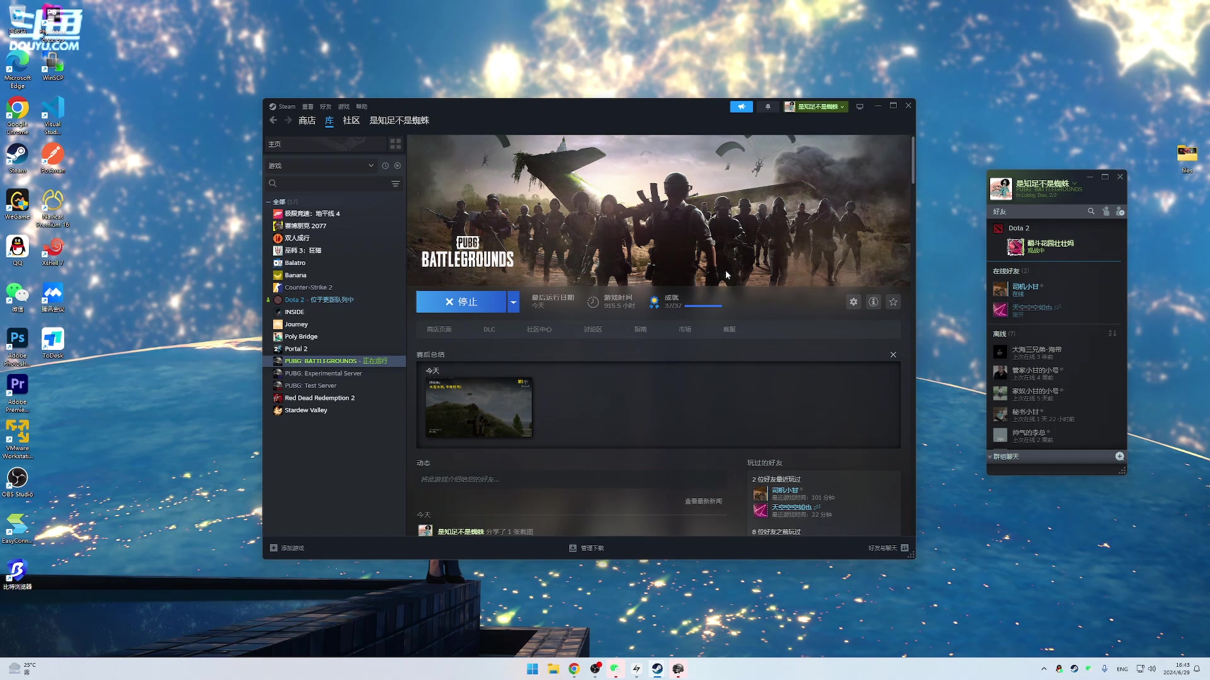
Task: Open the PUBG Market link
Action: pyautogui.click(x=685, y=329)
